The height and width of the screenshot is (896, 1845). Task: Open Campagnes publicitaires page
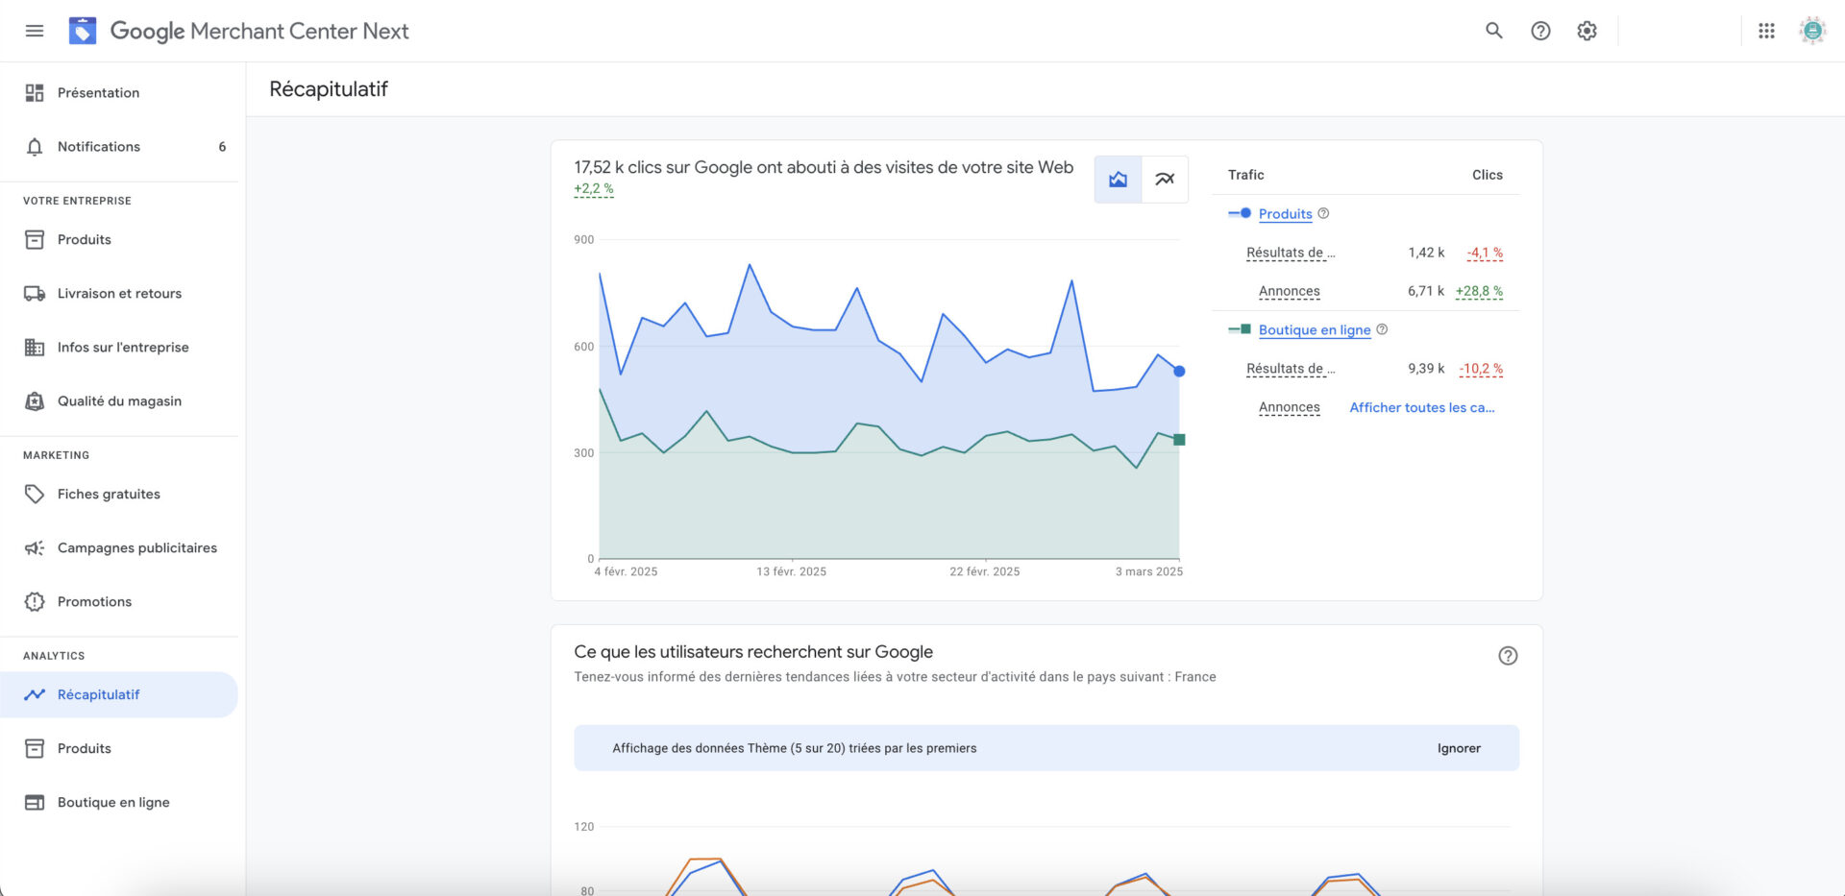(x=119, y=547)
